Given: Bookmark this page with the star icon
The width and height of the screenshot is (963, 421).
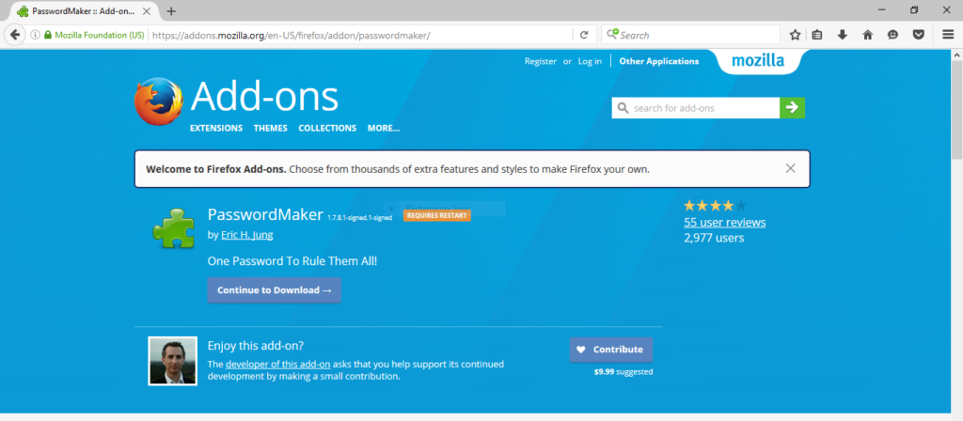Looking at the screenshot, I should tap(795, 35).
